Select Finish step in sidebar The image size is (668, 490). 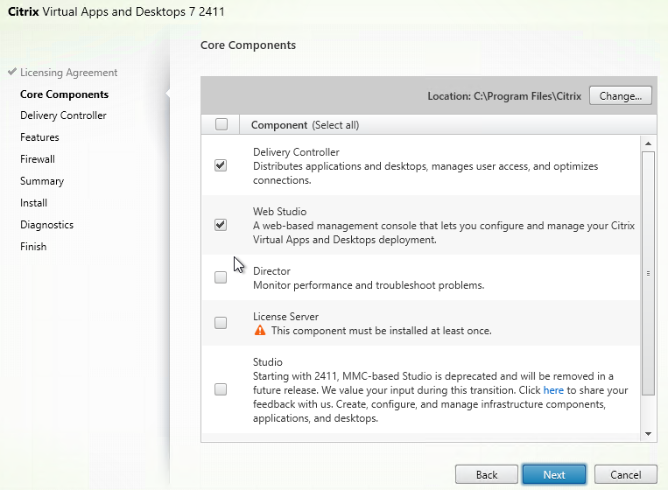pos(33,247)
